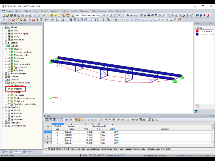Export table to Excel icon
The height and width of the screenshot is (161, 215).
(x=140, y=120)
